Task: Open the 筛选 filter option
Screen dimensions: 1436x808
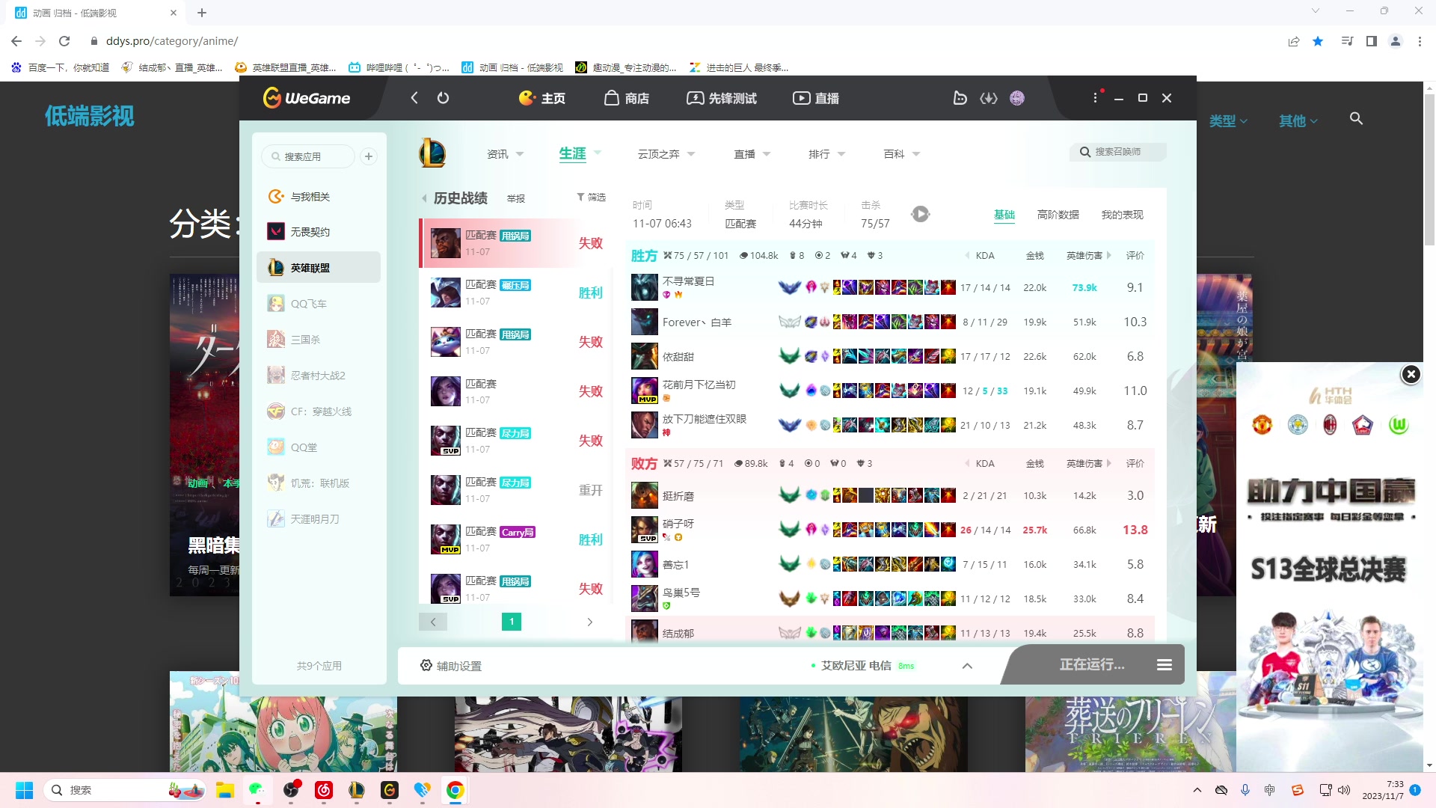Action: (x=591, y=198)
